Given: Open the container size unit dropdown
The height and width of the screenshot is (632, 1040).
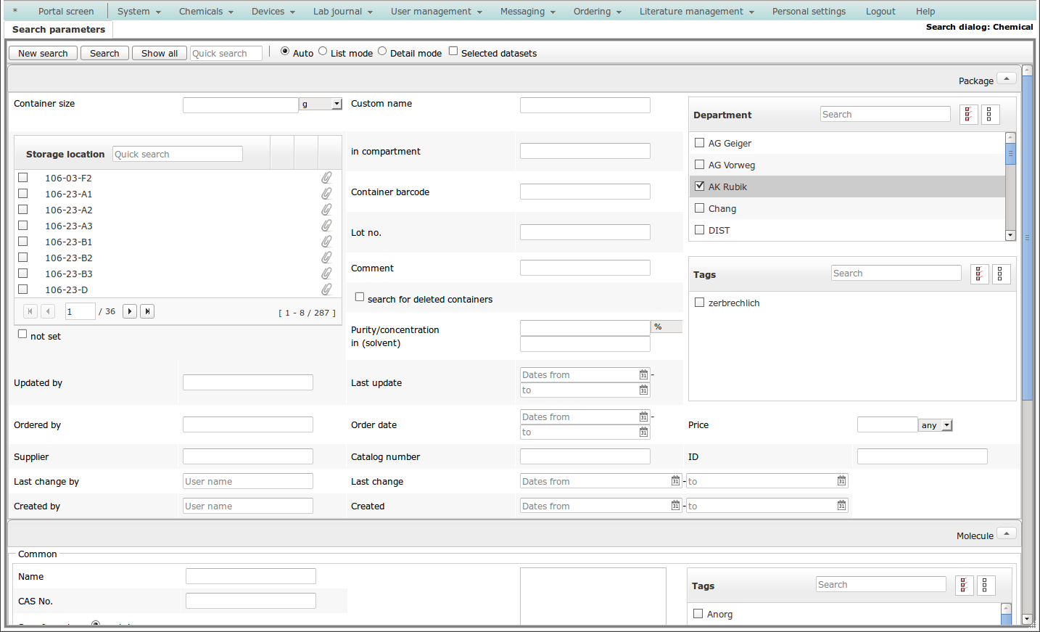Looking at the screenshot, I should point(337,104).
